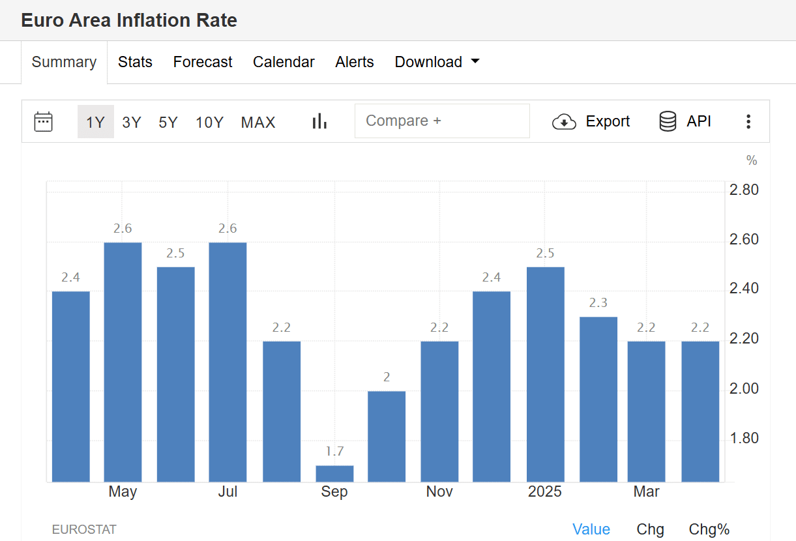Select the 1Y time range

point(95,122)
